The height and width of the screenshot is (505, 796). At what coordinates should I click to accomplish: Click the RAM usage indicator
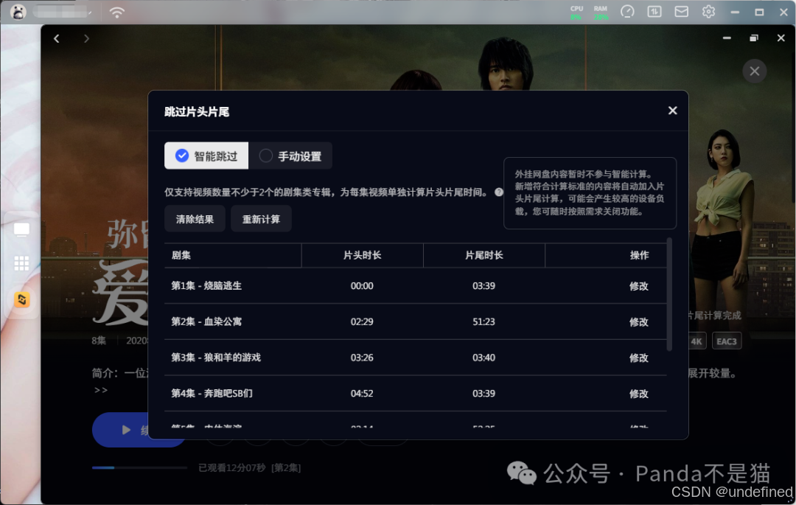pyautogui.click(x=601, y=13)
